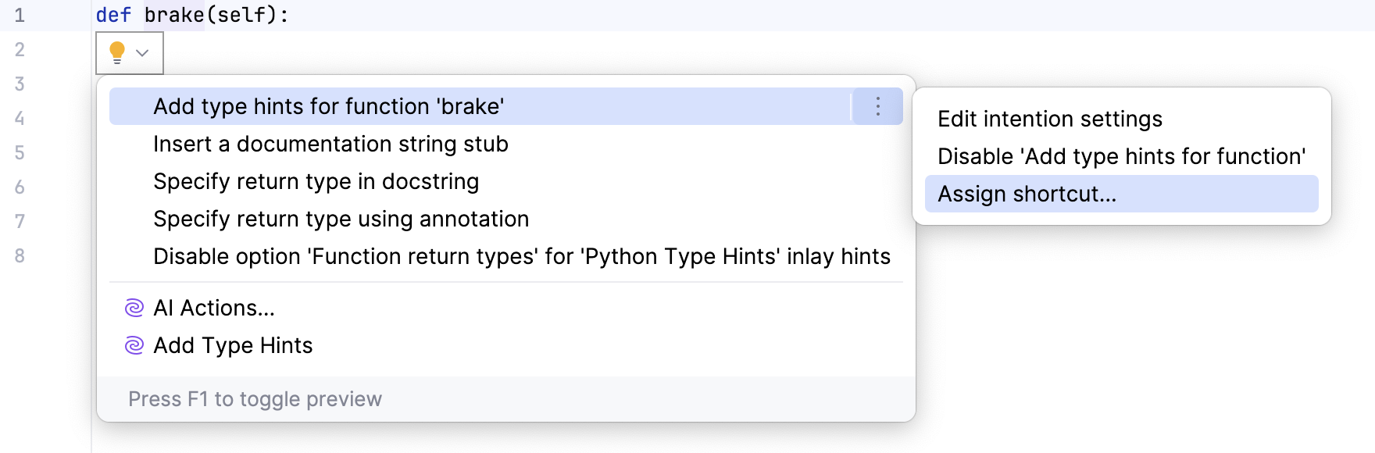Select Add Type Hints AI action

[233, 345]
